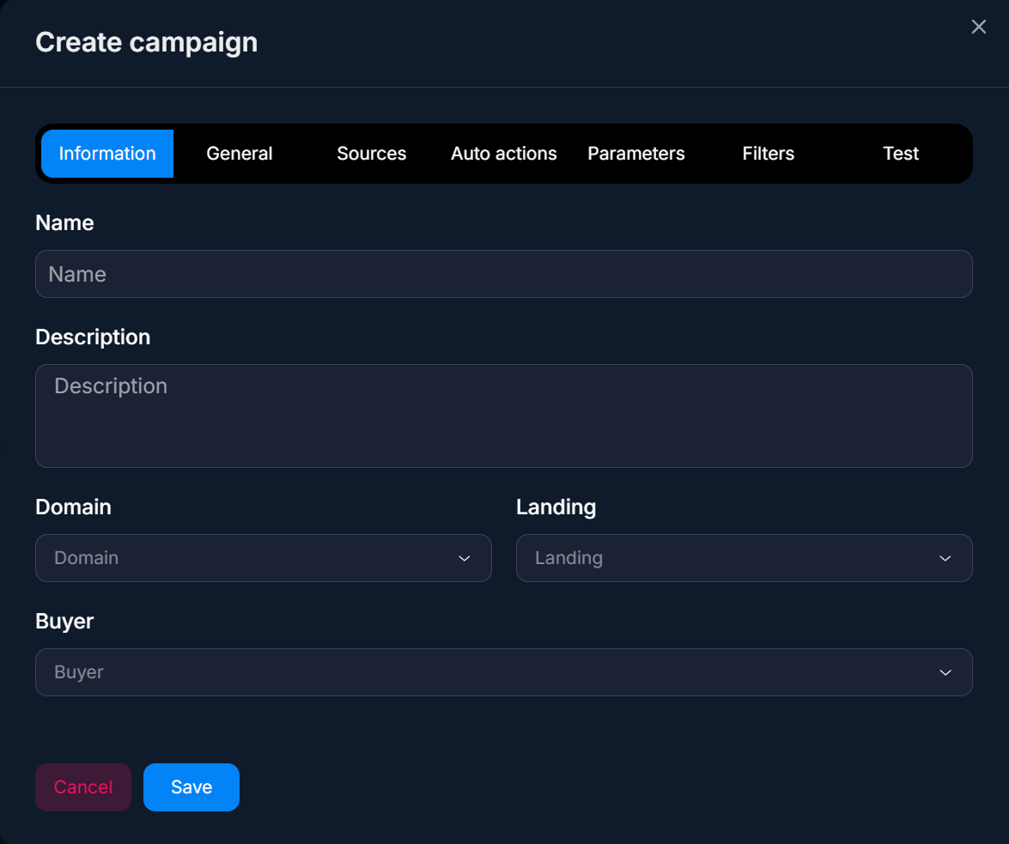Image resolution: width=1009 pixels, height=844 pixels.
Task: Show the Filters tab
Action: point(769,154)
